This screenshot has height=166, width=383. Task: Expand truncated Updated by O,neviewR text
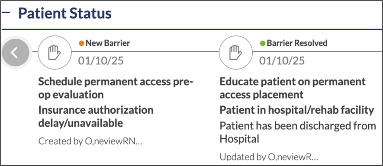coord(269,157)
